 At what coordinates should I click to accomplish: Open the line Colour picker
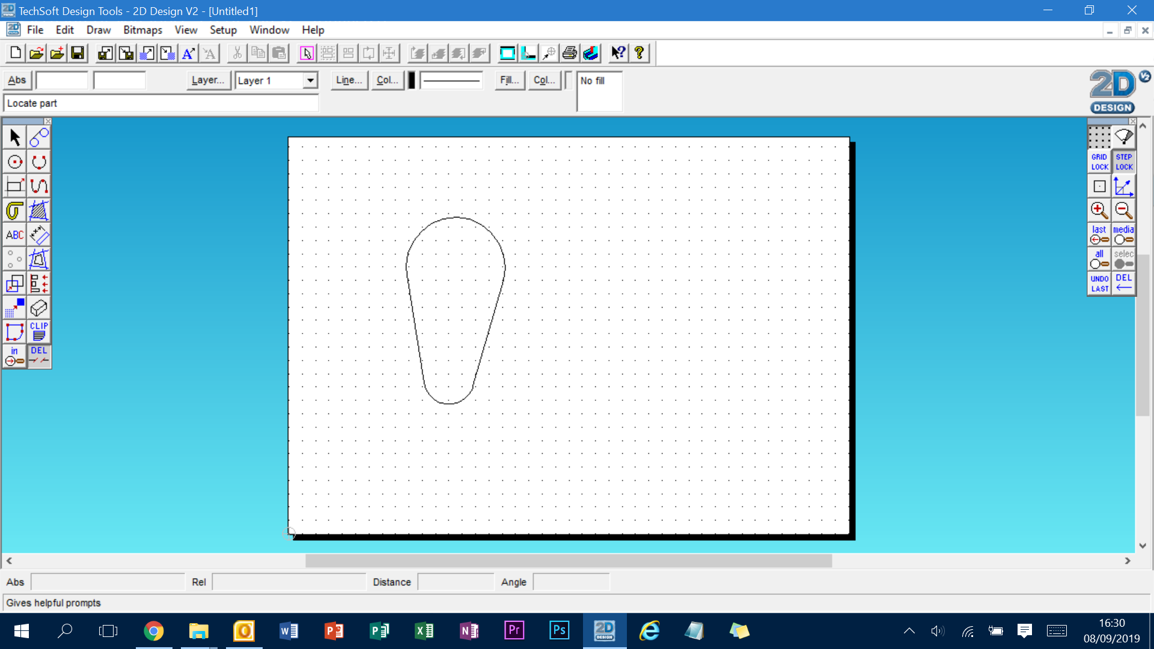[386, 80]
